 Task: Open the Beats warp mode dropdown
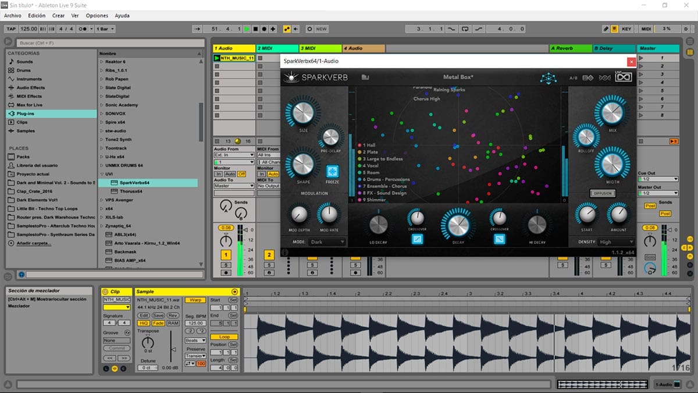tap(195, 340)
